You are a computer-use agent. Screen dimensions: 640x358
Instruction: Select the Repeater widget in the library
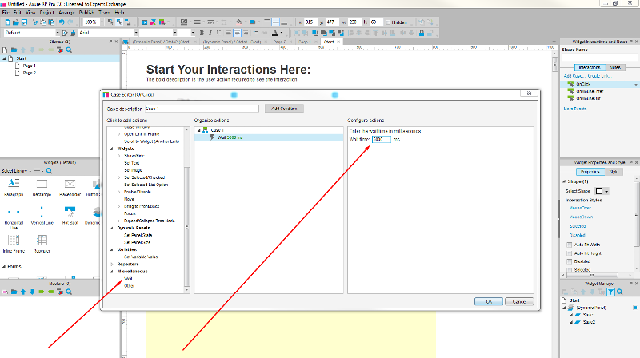[42, 244]
